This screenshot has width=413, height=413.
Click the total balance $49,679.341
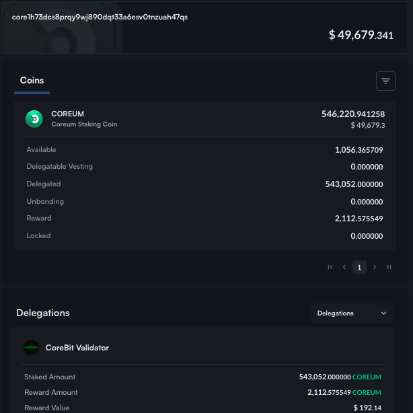361,35
